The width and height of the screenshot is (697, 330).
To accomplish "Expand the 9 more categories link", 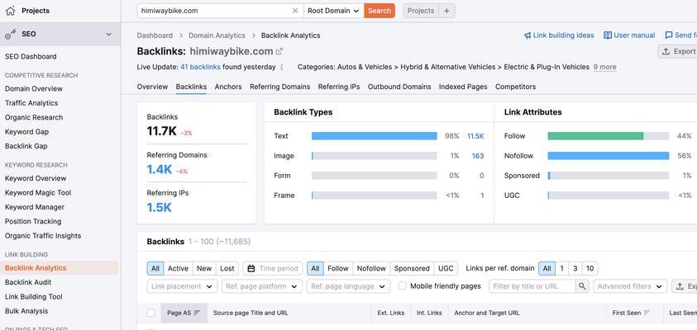I will pos(604,67).
